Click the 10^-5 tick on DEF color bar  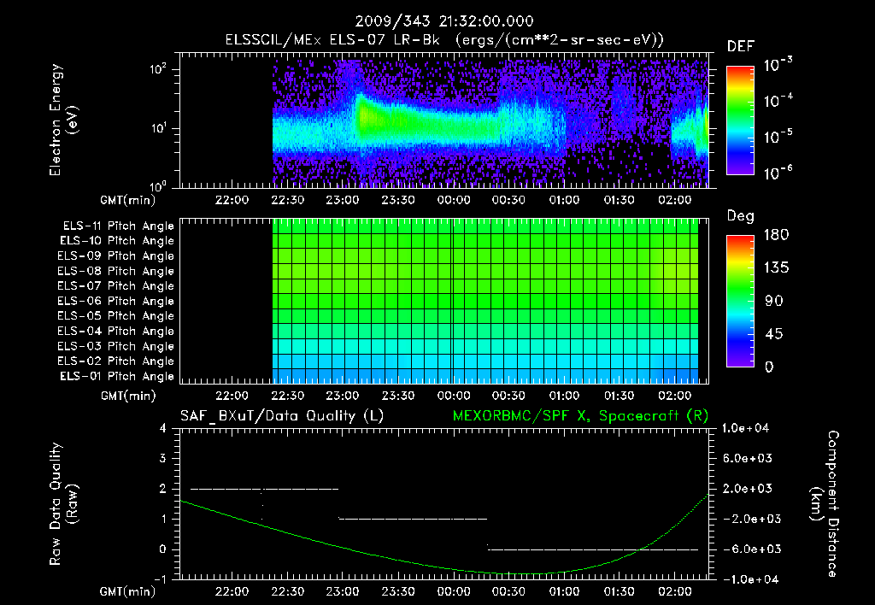[x=778, y=137]
